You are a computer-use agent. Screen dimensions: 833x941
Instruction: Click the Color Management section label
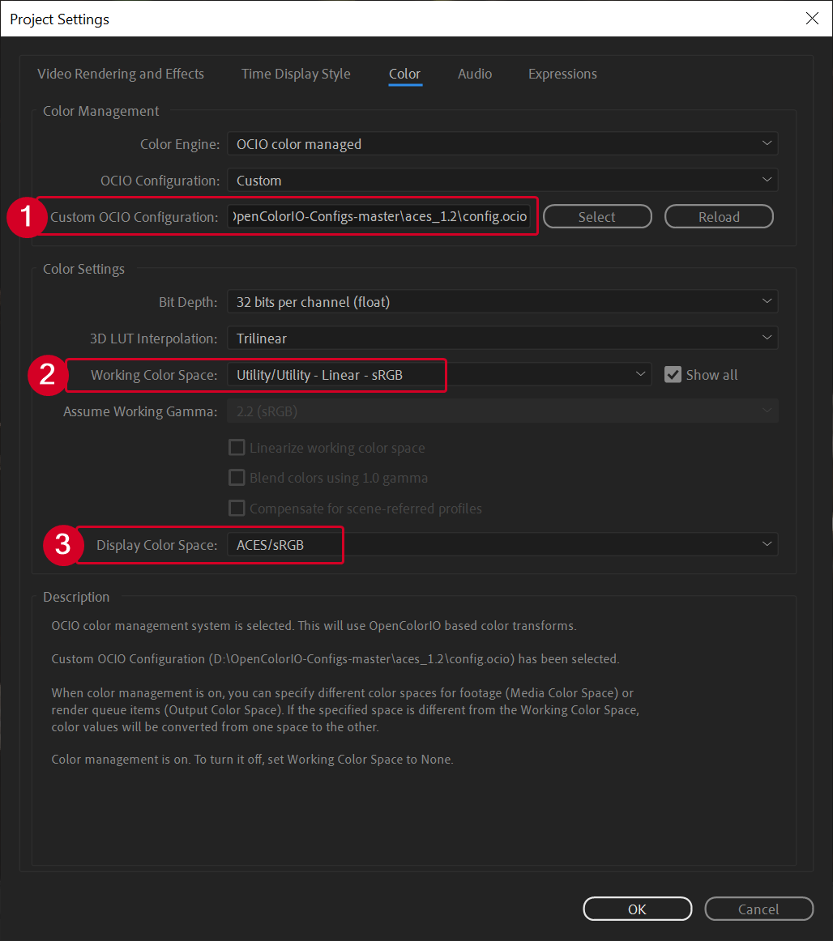pos(101,111)
